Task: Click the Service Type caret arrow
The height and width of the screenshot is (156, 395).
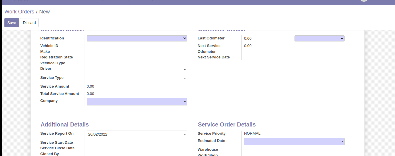Action: (185, 78)
